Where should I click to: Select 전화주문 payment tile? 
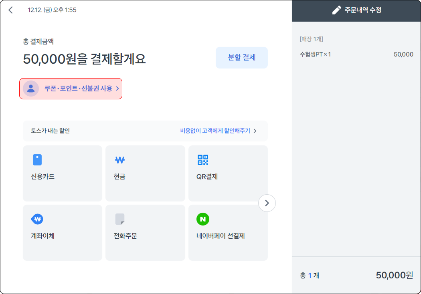point(145,233)
